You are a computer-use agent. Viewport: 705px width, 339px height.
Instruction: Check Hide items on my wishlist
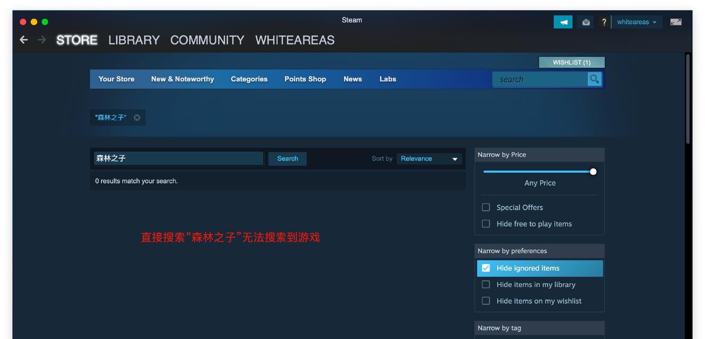(x=486, y=301)
